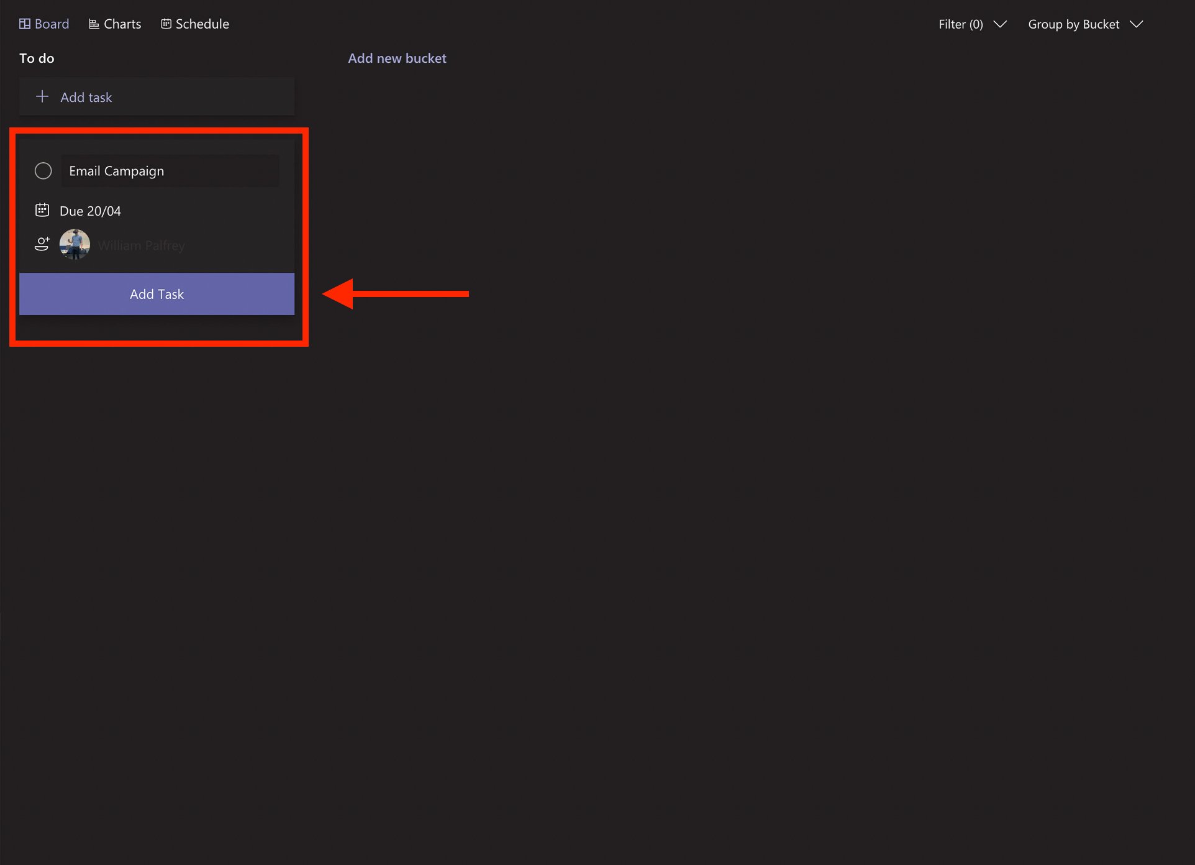Click the assign person icon on the new task

click(x=42, y=244)
